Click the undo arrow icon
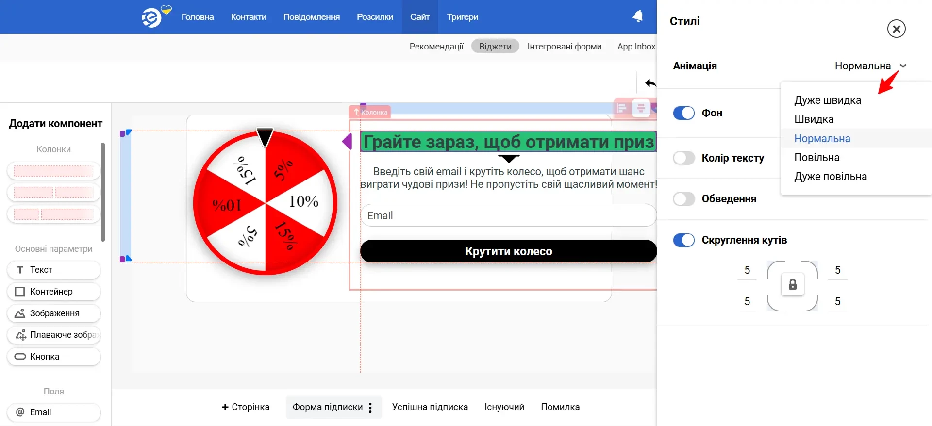 tap(650, 83)
